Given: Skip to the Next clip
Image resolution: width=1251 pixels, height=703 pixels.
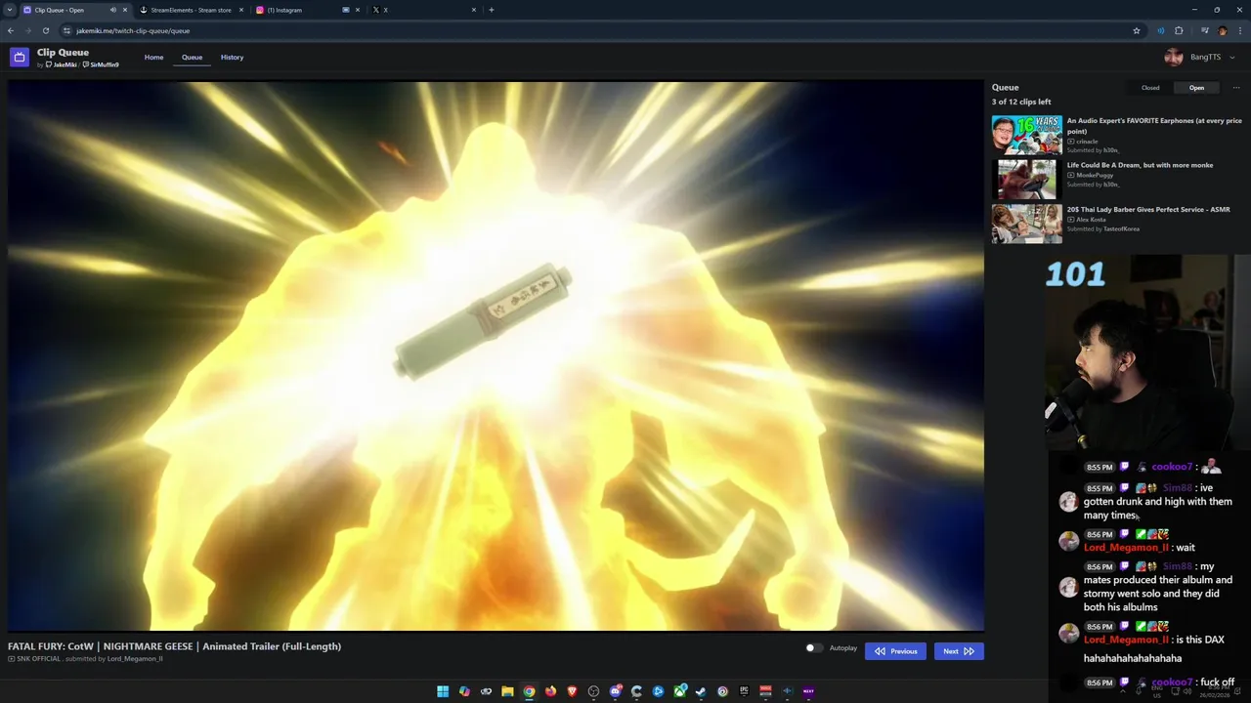Looking at the screenshot, I should click(958, 651).
